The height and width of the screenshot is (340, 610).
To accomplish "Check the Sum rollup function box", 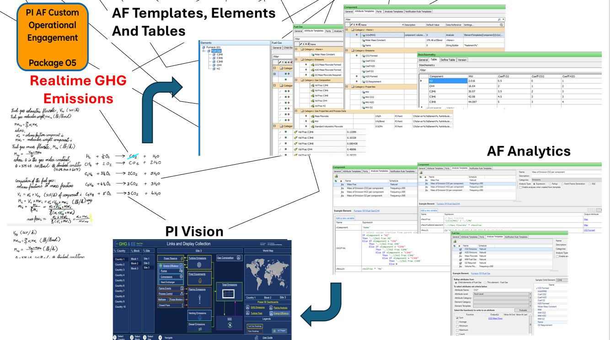I will (x=457, y=318).
